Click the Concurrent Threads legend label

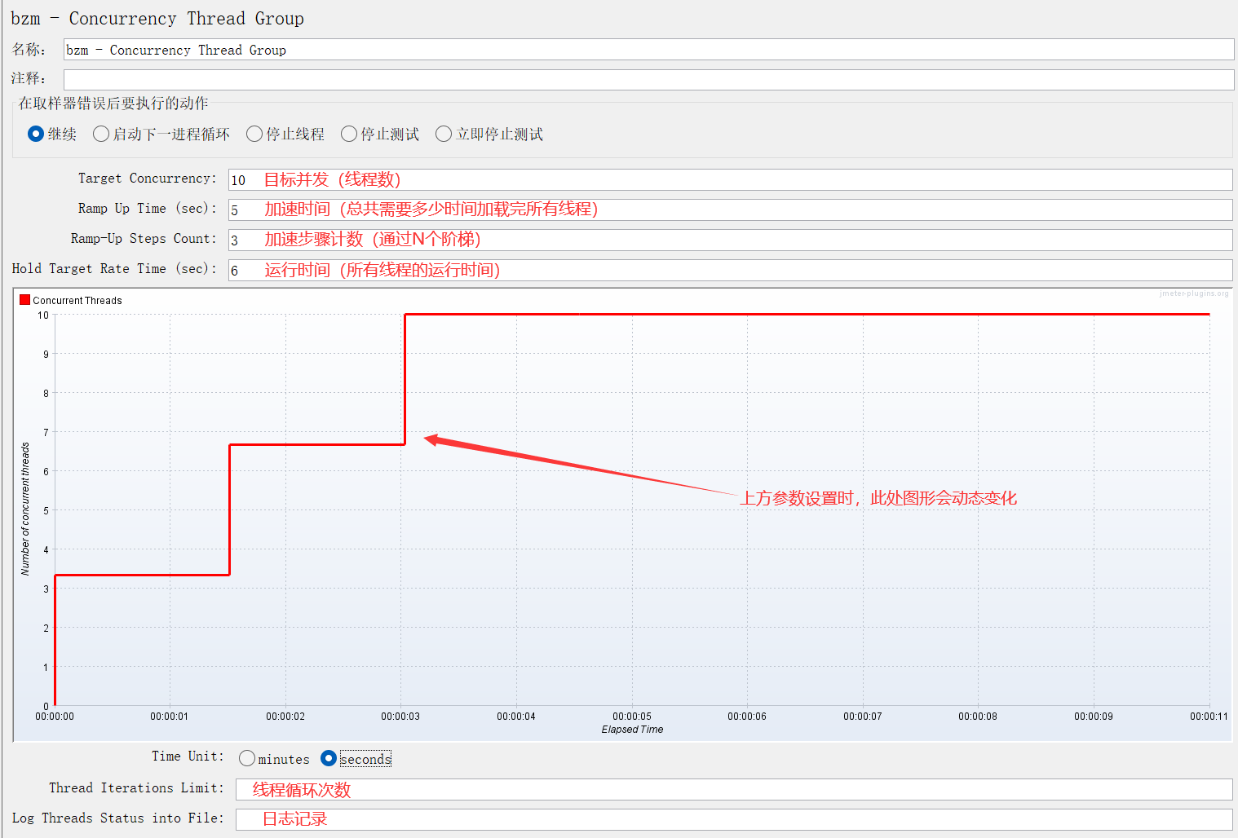pyautogui.click(x=77, y=301)
